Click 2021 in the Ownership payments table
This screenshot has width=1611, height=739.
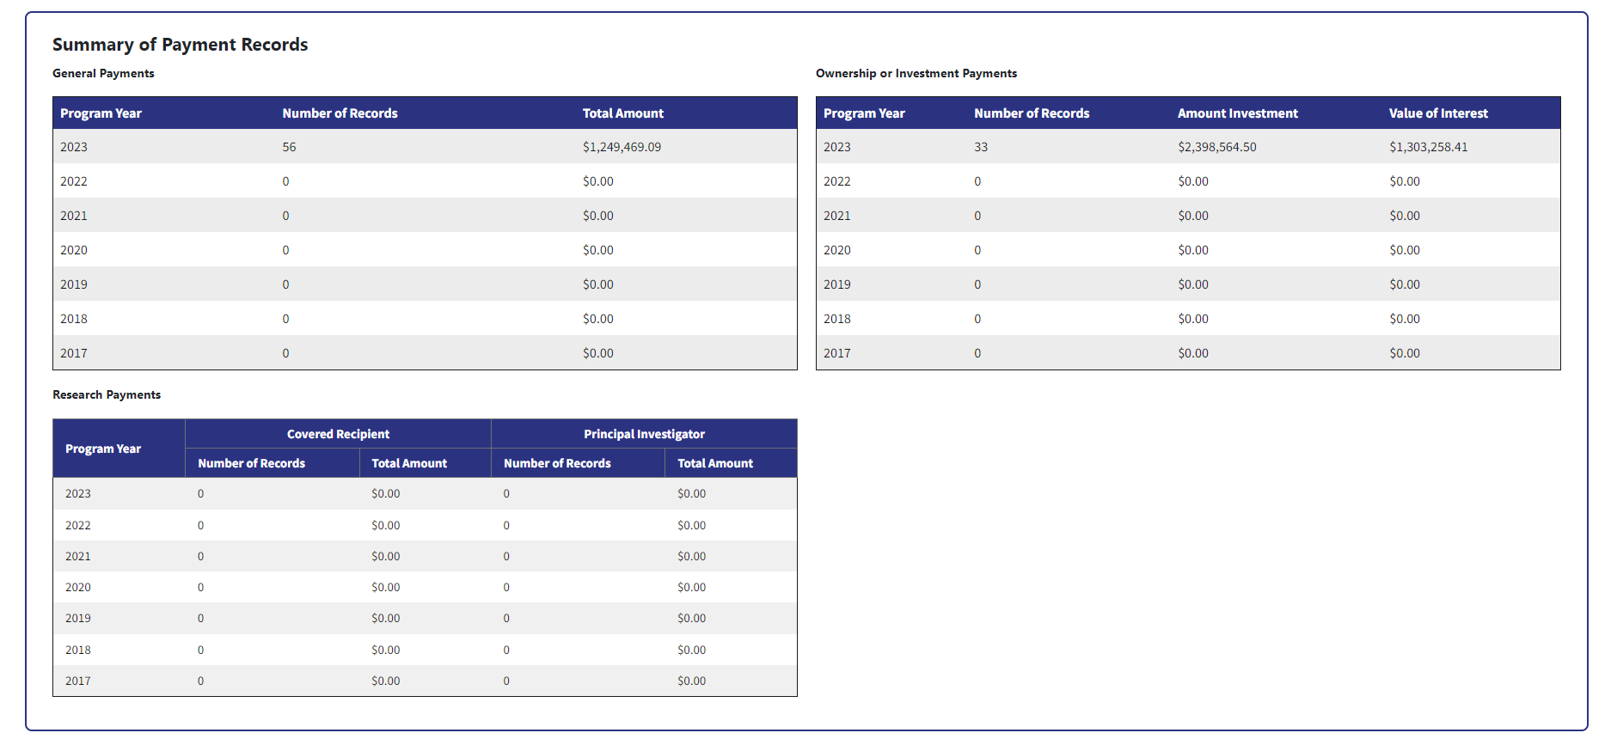837,216
